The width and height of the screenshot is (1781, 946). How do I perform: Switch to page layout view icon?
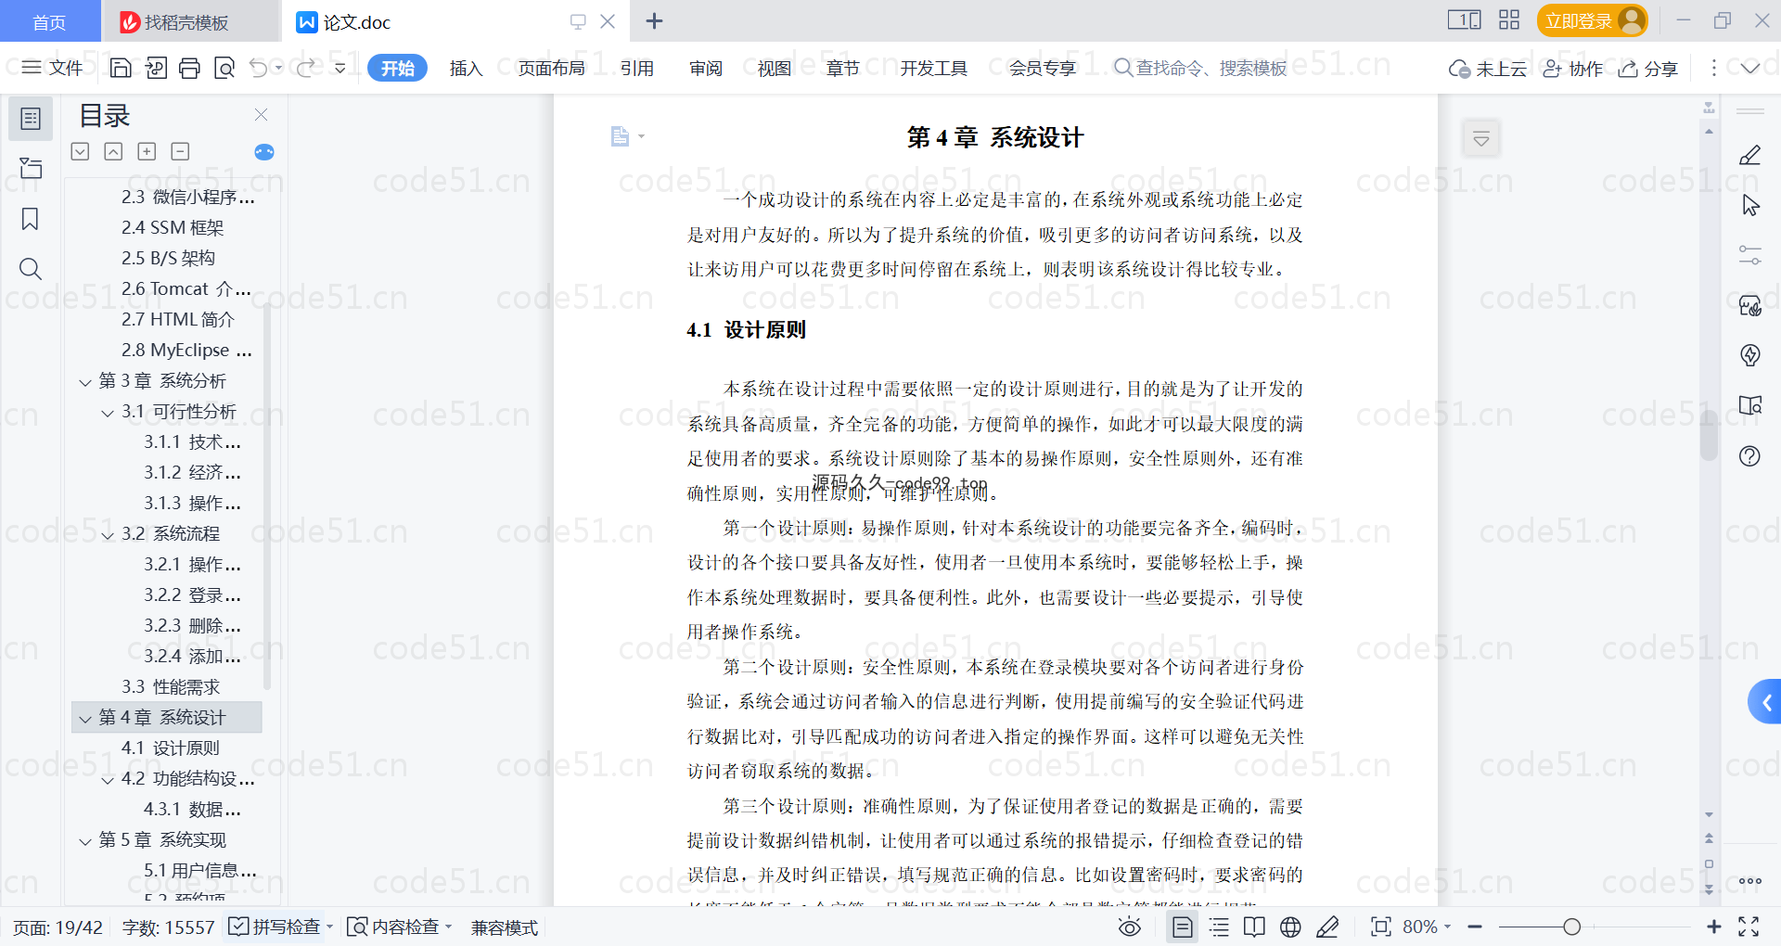coord(1183,927)
